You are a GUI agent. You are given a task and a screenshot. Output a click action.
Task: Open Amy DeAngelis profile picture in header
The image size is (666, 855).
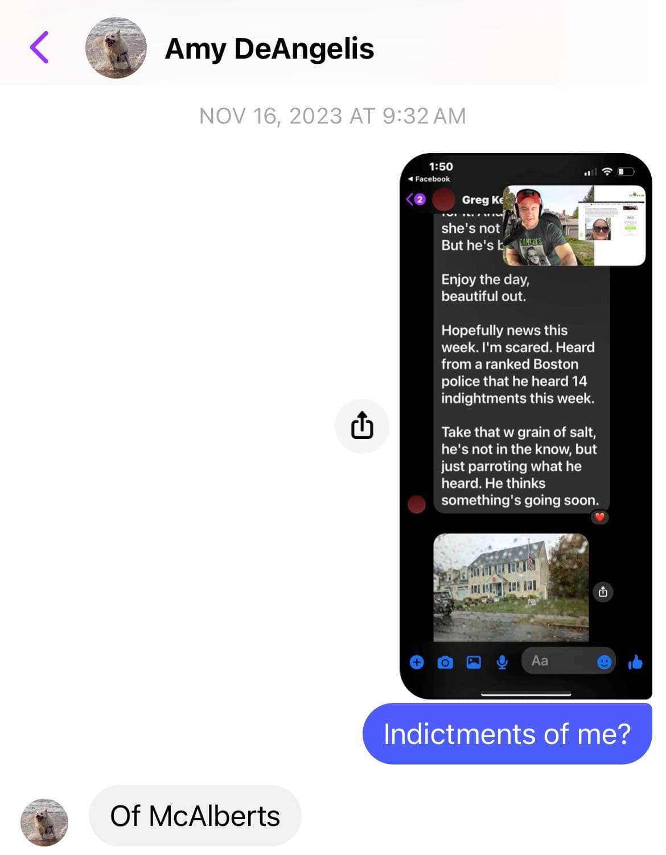(116, 48)
